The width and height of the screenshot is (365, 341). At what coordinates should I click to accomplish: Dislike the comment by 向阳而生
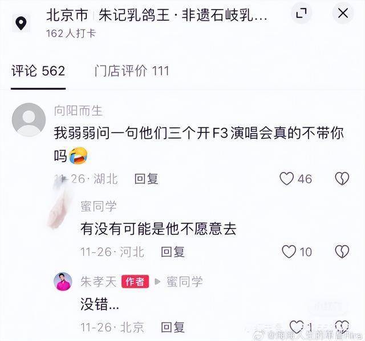pyautogui.click(x=342, y=179)
